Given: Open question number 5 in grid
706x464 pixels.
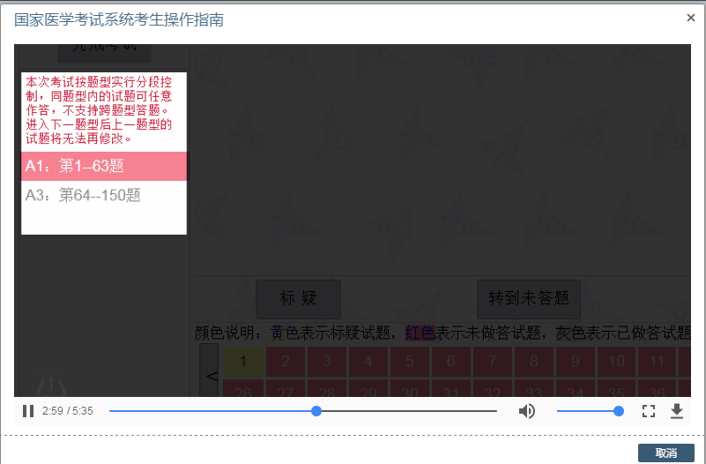Looking at the screenshot, I should point(410,361).
